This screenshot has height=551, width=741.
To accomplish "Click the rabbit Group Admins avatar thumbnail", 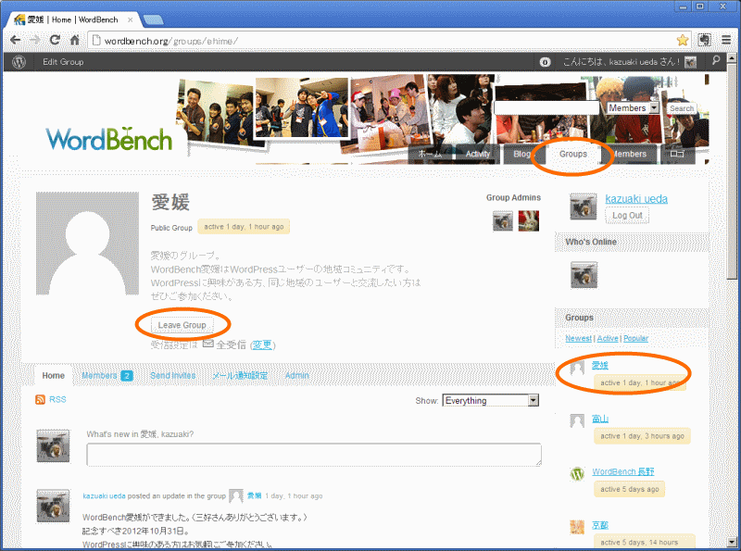I will click(528, 220).
